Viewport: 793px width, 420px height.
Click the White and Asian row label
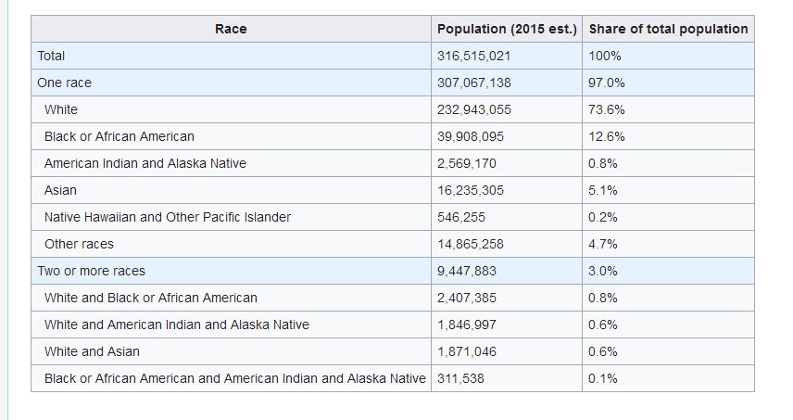tap(92, 351)
